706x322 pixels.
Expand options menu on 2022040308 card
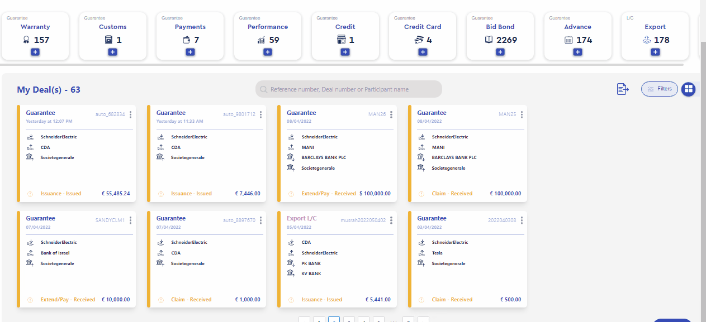pos(522,220)
